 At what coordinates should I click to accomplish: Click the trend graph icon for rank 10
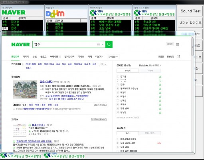click(x=160, y=112)
